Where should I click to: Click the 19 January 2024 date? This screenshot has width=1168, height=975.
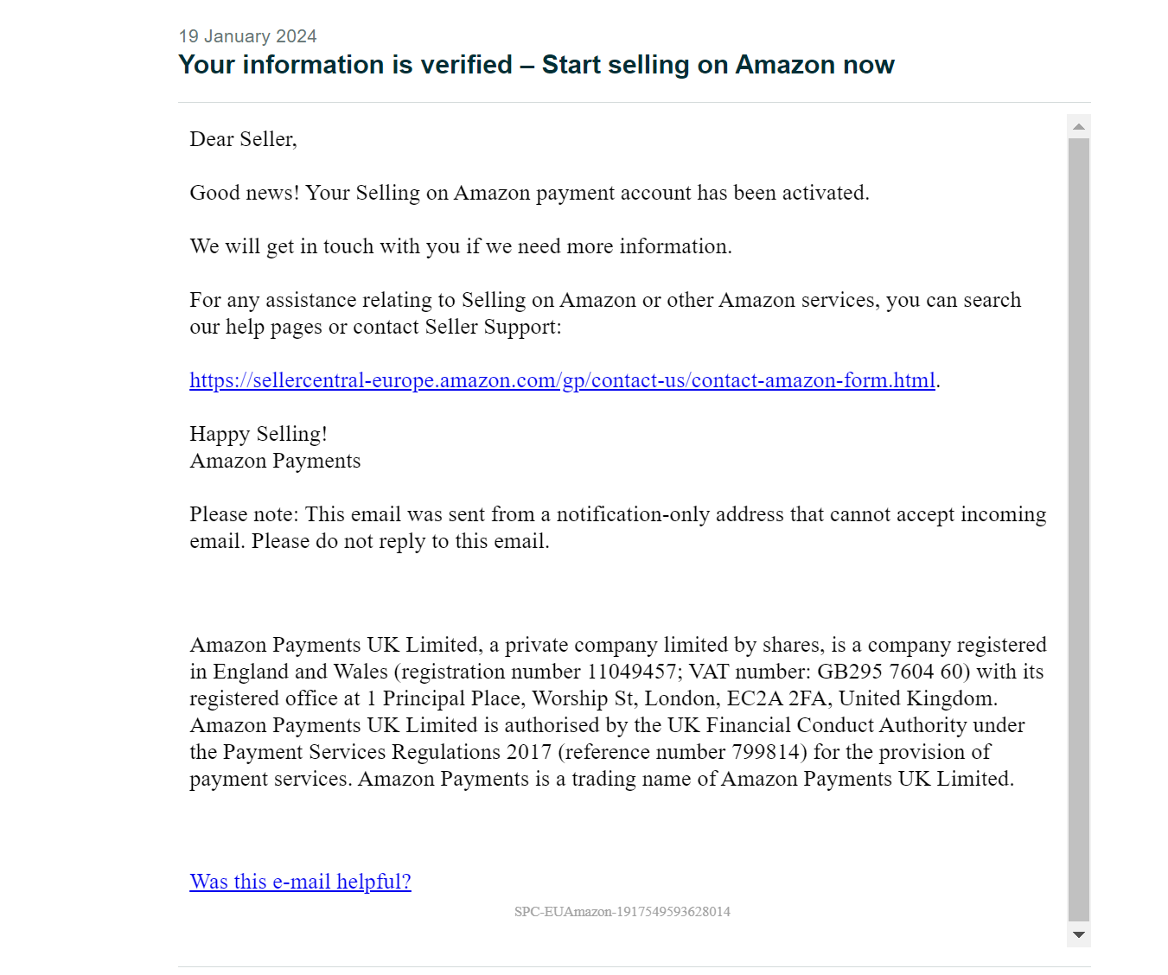(x=247, y=36)
